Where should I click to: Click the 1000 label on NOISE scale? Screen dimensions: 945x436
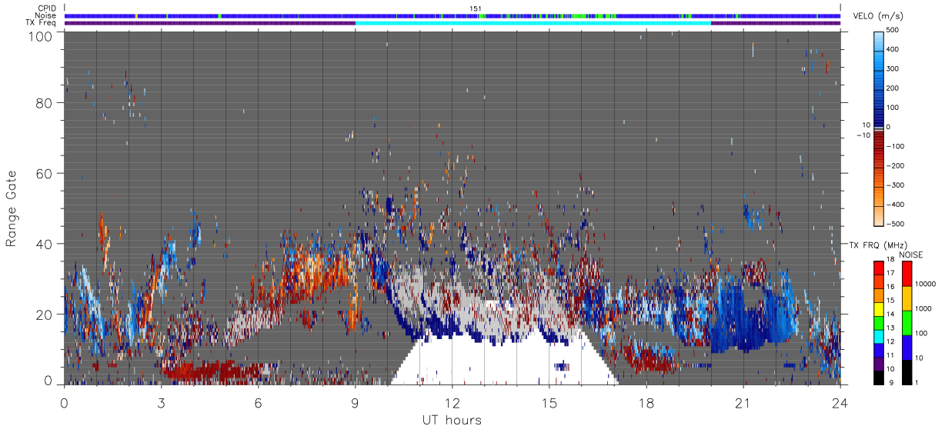point(922,309)
